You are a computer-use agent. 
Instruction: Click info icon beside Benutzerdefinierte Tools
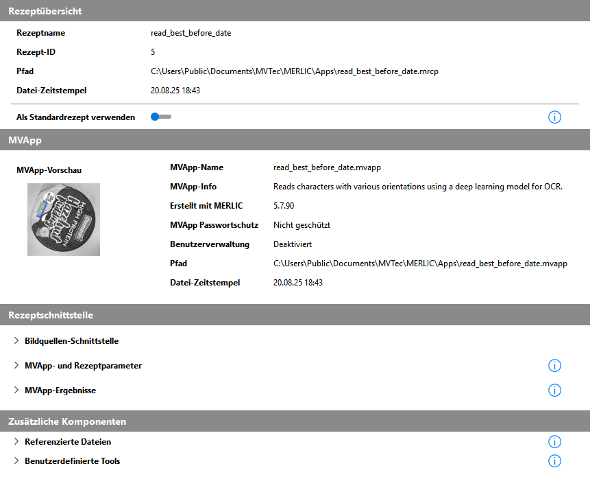pos(554,461)
